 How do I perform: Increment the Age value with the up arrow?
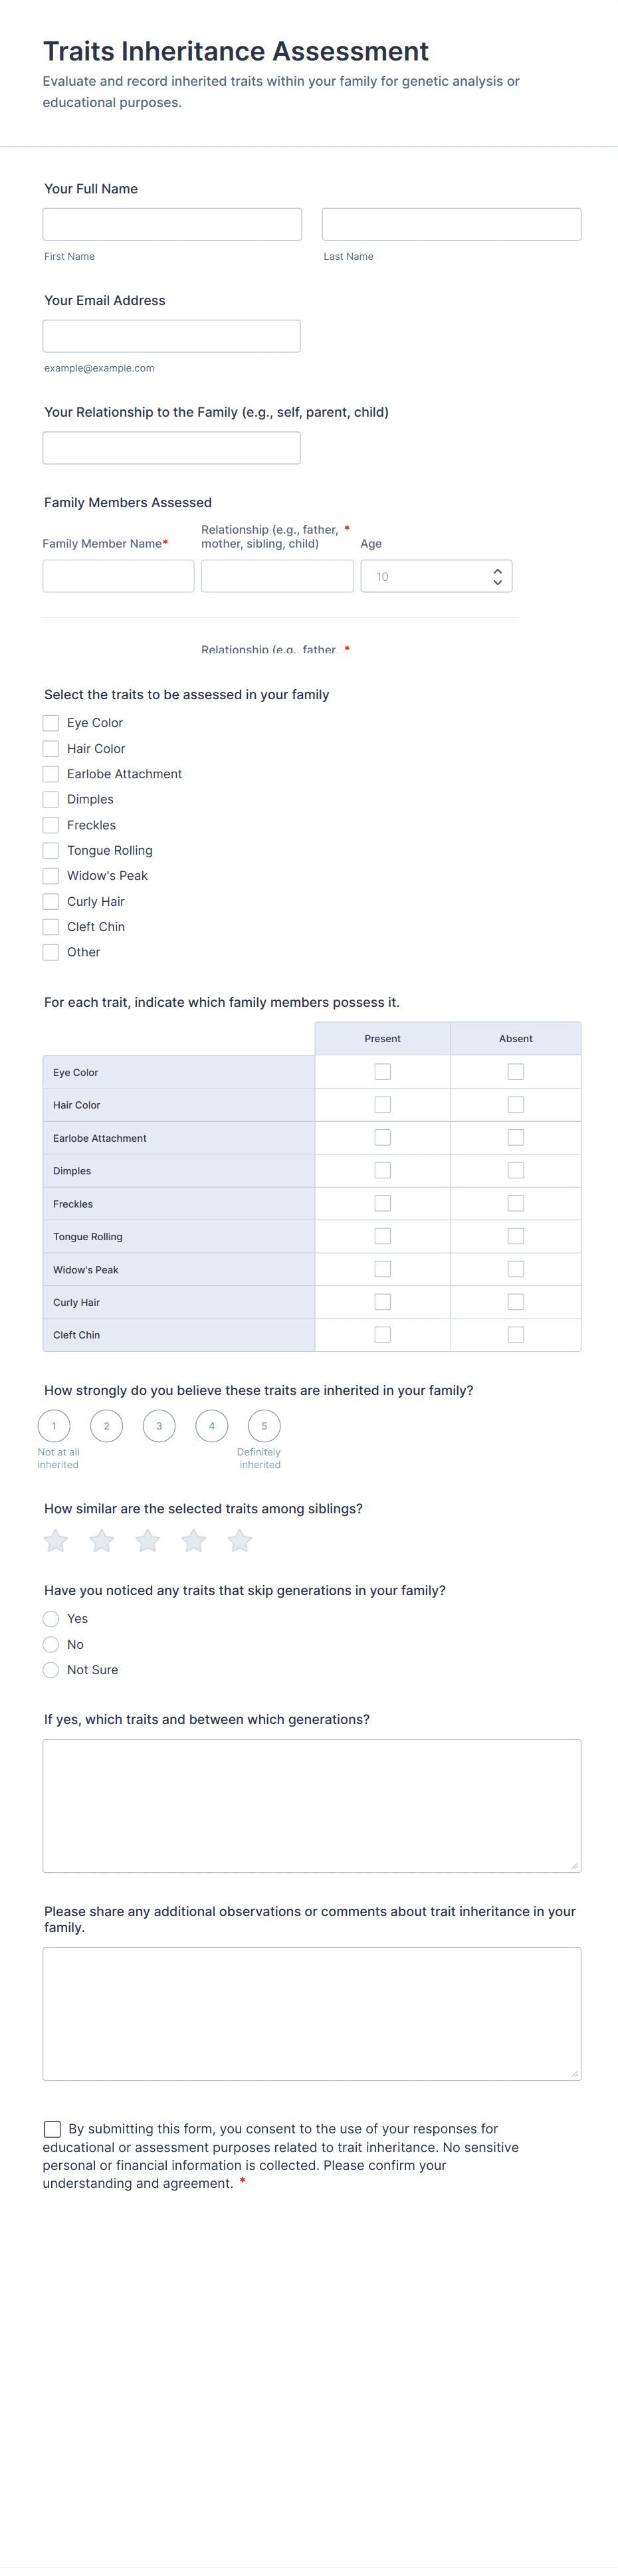497,569
